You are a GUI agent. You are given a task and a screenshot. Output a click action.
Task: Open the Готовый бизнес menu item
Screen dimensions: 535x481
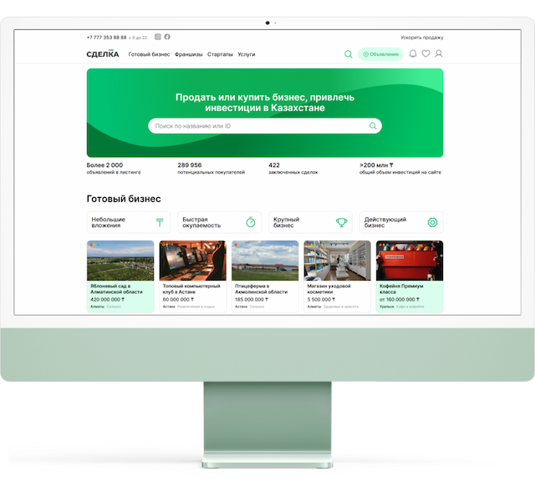tap(149, 54)
